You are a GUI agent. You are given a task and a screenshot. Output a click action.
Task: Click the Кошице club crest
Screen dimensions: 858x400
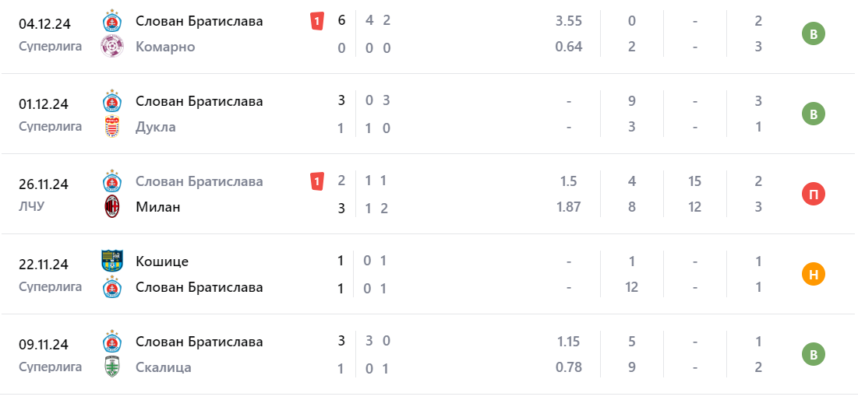(x=112, y=261)
